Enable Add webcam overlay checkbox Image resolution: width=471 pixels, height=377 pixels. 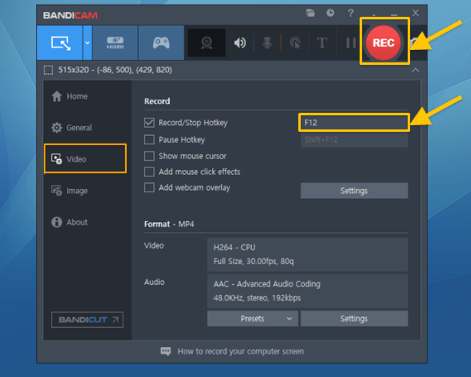(149, 187)
